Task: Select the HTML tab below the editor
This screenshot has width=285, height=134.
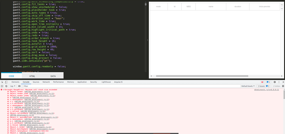Action: point(32,76)
